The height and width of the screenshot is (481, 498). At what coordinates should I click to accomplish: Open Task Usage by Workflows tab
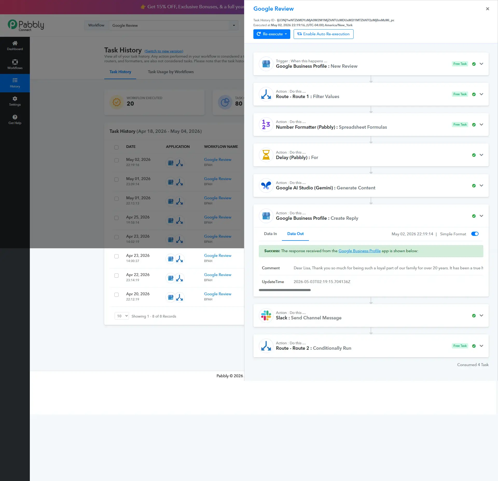point(171,72)
